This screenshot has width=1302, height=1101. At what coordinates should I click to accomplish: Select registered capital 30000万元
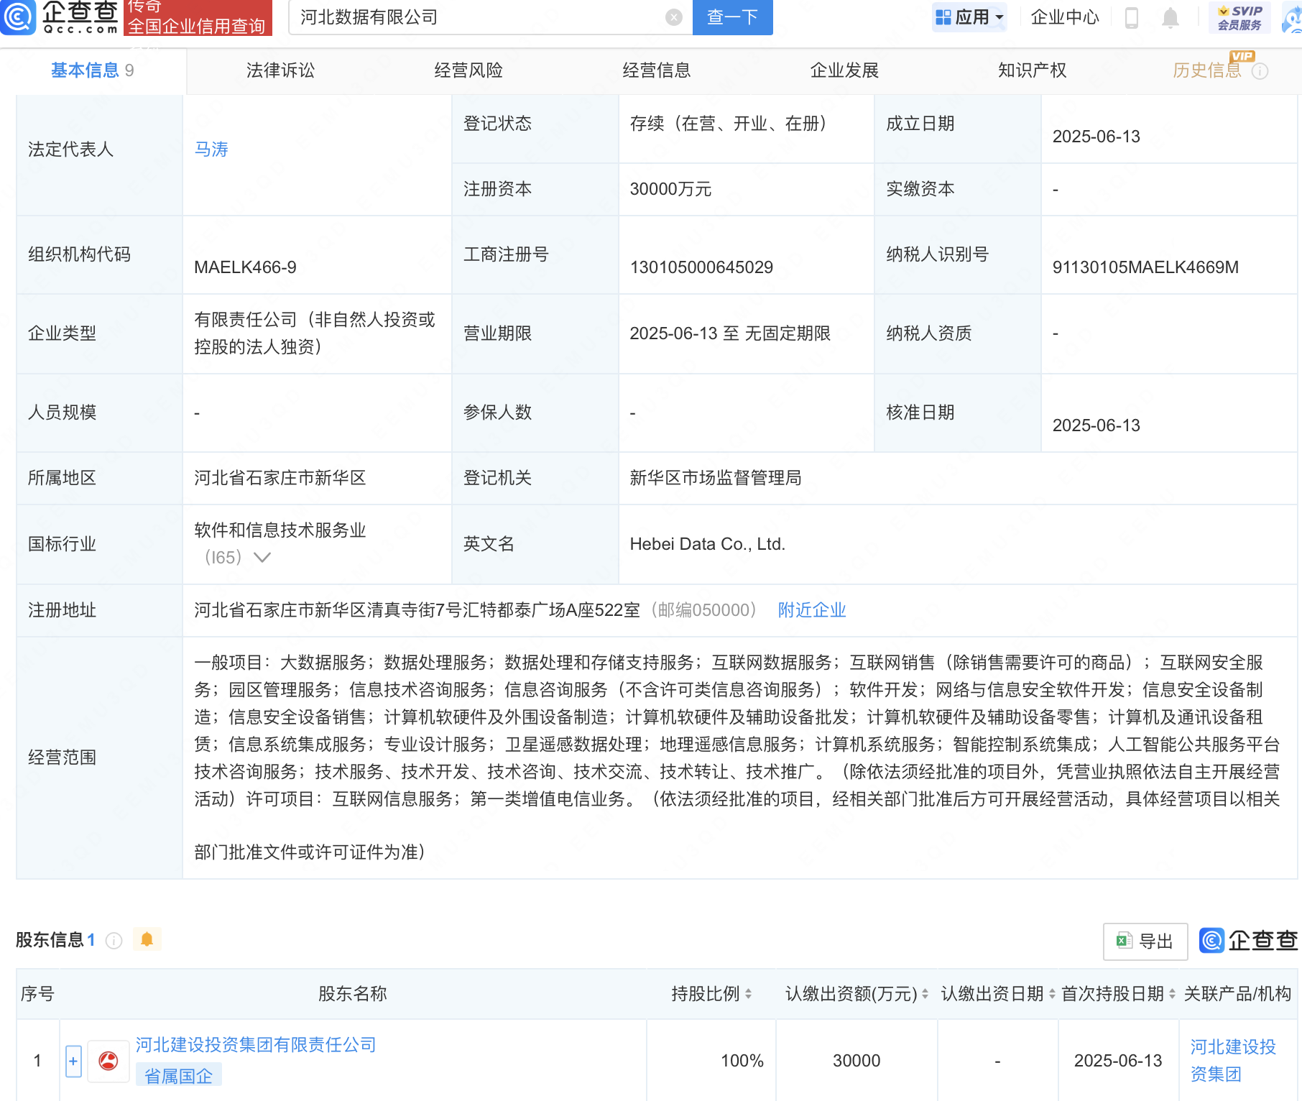(x=670, y=189)
